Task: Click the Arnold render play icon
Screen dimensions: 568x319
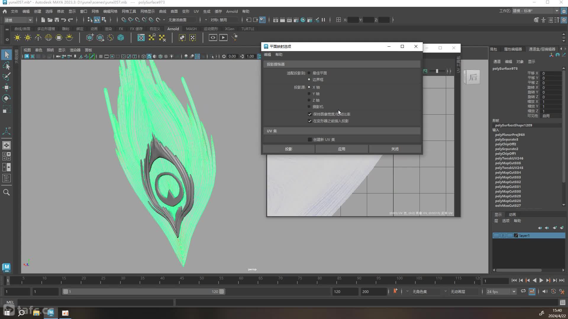Action: 223,38
